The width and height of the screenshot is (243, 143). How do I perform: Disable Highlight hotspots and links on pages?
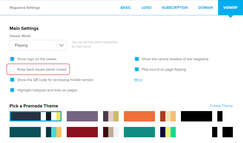pyautogui.click(x=12, y=90)
